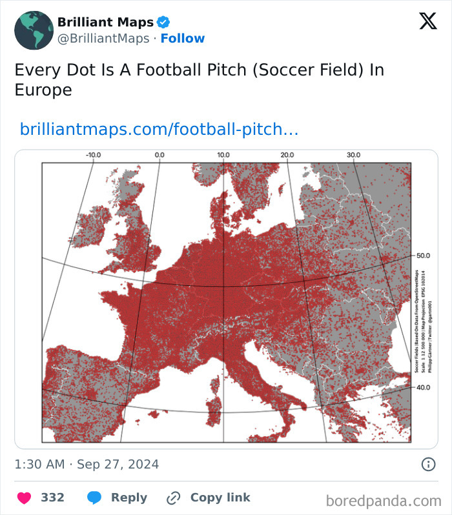Open the Brilliant Maps globe avatar

point(34,30)
